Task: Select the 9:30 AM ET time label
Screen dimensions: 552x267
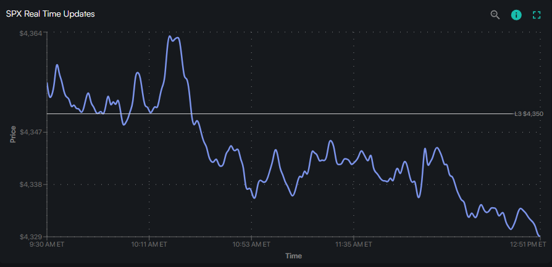Action: pyautogui.click(x=47, y=244)
